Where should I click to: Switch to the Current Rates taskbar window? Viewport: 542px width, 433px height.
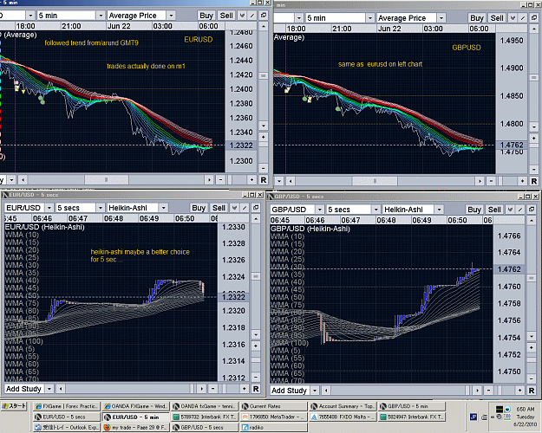click(x=273, y=406)
